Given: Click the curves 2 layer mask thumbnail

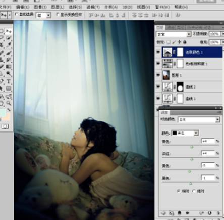Looking at the screenshot, I should [180, 87].
